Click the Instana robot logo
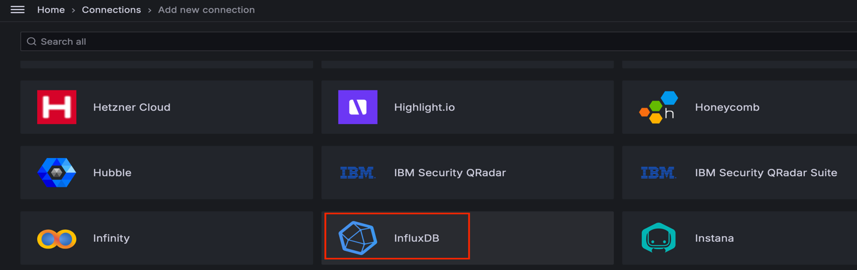 [x=659, y=238]
